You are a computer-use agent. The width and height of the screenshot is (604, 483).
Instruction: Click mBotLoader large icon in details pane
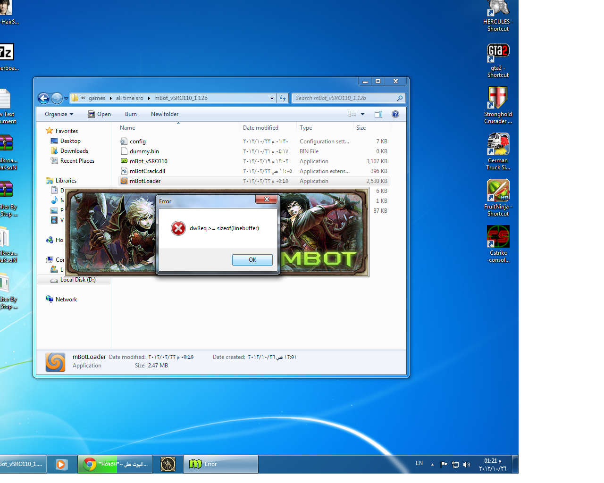click(55, 362)
